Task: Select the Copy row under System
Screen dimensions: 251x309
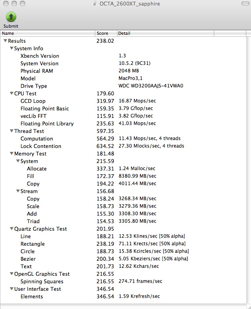Action: click(x=123, y=184)
